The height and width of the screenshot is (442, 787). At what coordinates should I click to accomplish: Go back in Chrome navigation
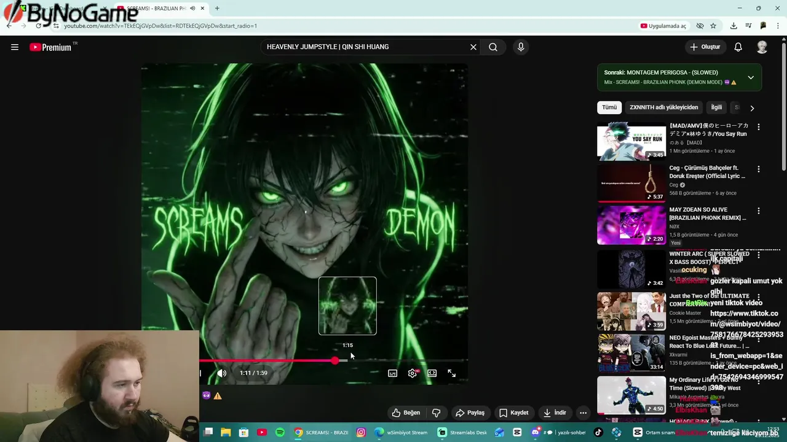pyautogui.click(x=9, y=26)
